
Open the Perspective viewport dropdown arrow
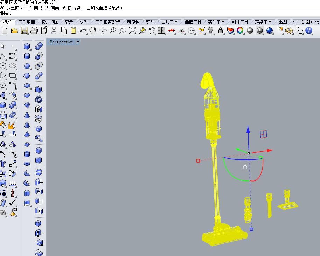[x=78, y=42]
